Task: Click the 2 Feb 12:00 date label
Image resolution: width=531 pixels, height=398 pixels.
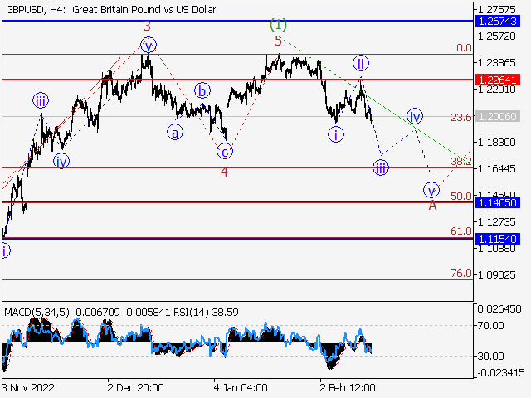Action: [x=348, y=387]
